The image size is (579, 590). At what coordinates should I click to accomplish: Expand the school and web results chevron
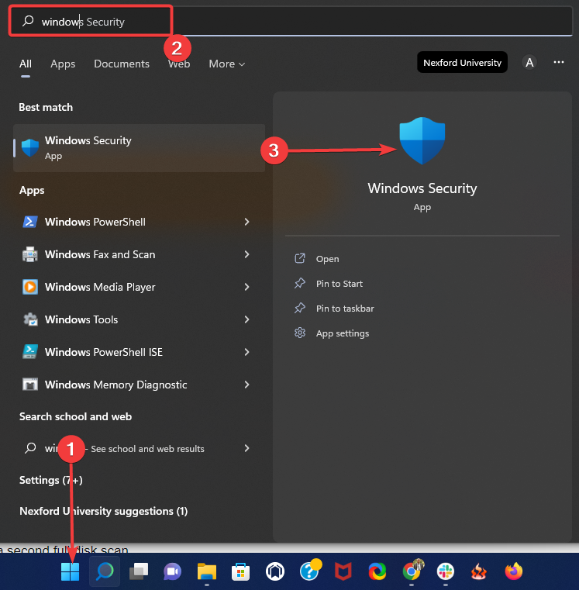(246, 448)
